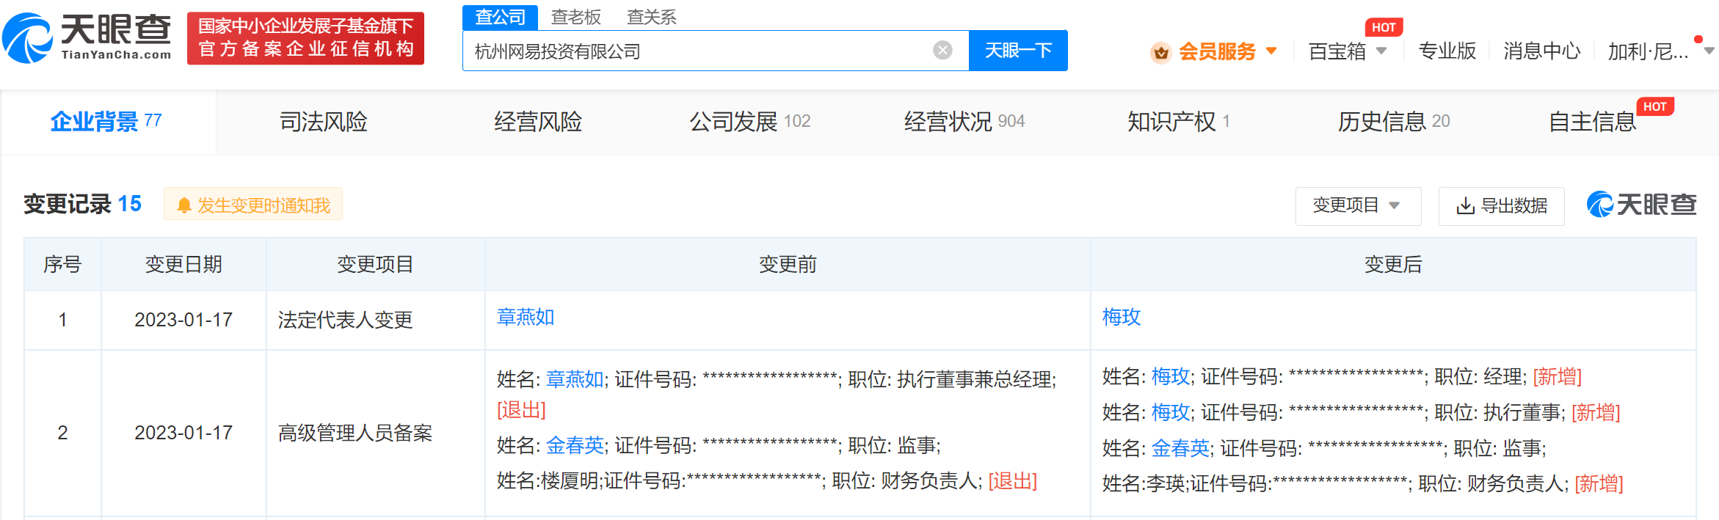1719x520 pixels.
Task: Open 金春英 link in the 变更前 column
Action: (x=575, y=445)
